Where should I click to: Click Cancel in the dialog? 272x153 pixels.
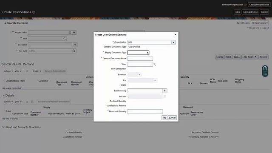pos(172,118)
